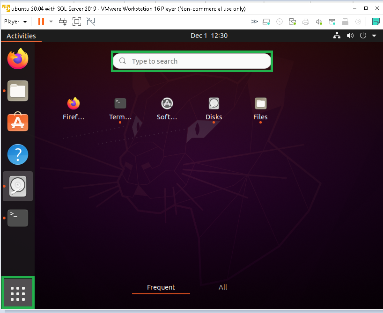Open the VMware message log note icon
The width and height of the screenshot is (383, 313).
(376, 22)
